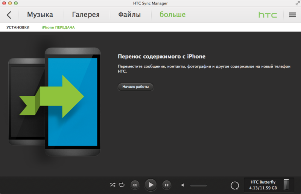This screenshot has width=301, height=194.
Task: Toggle repeat playback
Action: [122, 185]
